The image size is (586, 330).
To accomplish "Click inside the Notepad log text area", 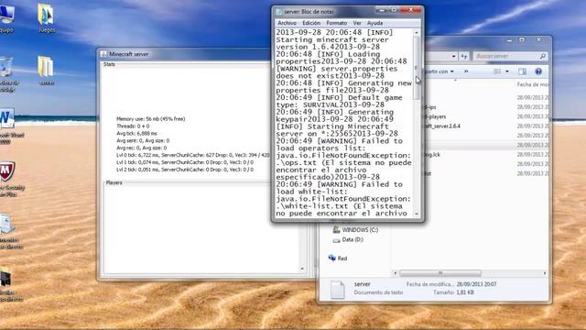I will [344, 123].
